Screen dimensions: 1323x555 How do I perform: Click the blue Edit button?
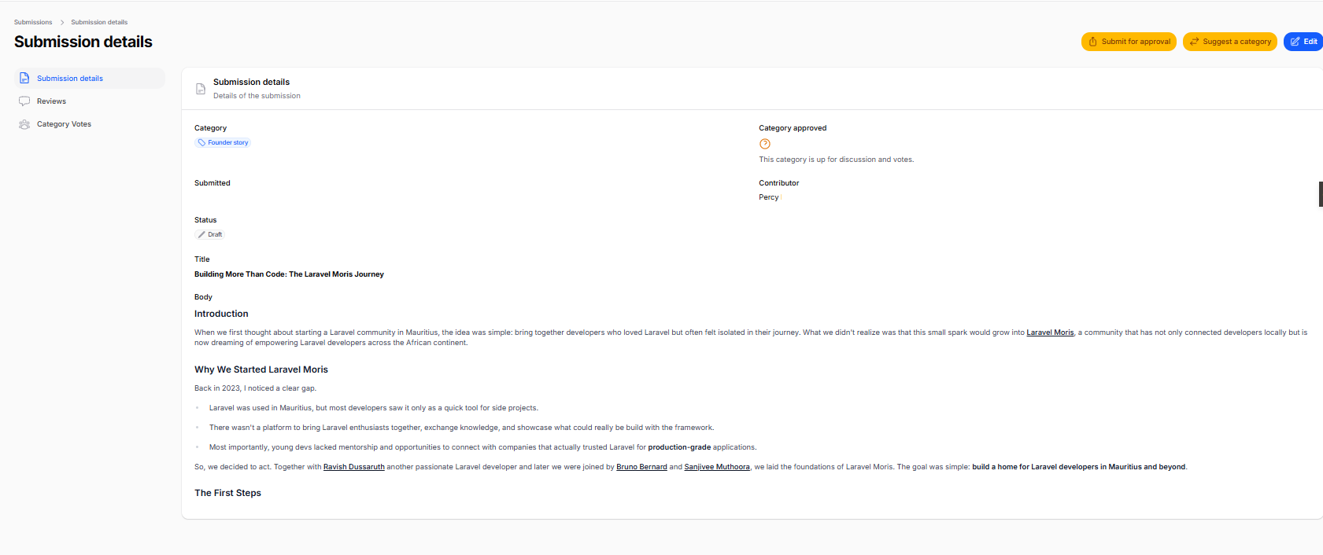tap(1303, 42)
